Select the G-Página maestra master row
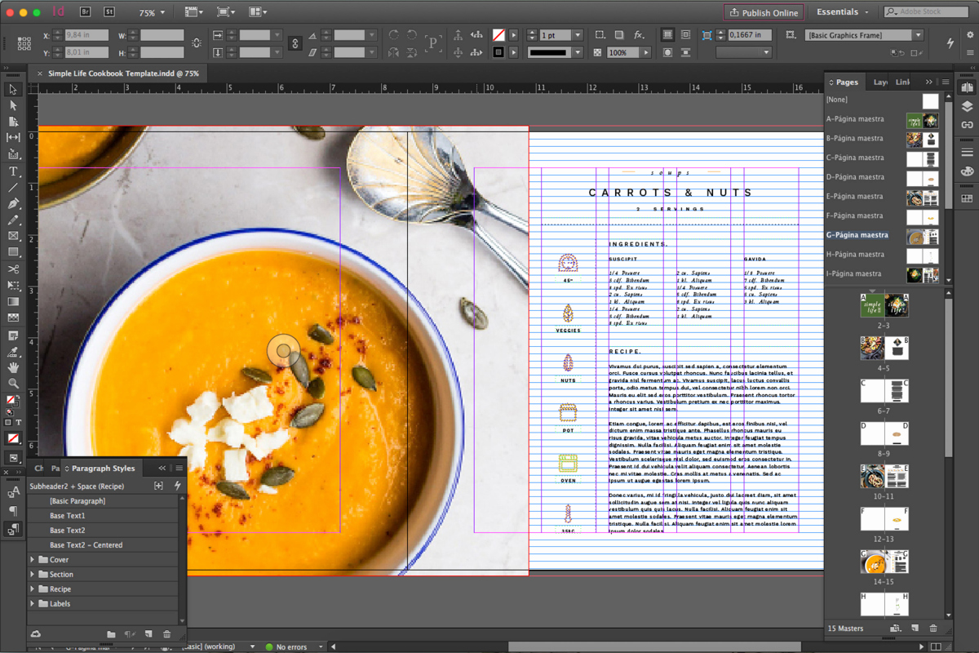This screenshot has height=653, width=979. click(x=883, y=235)
